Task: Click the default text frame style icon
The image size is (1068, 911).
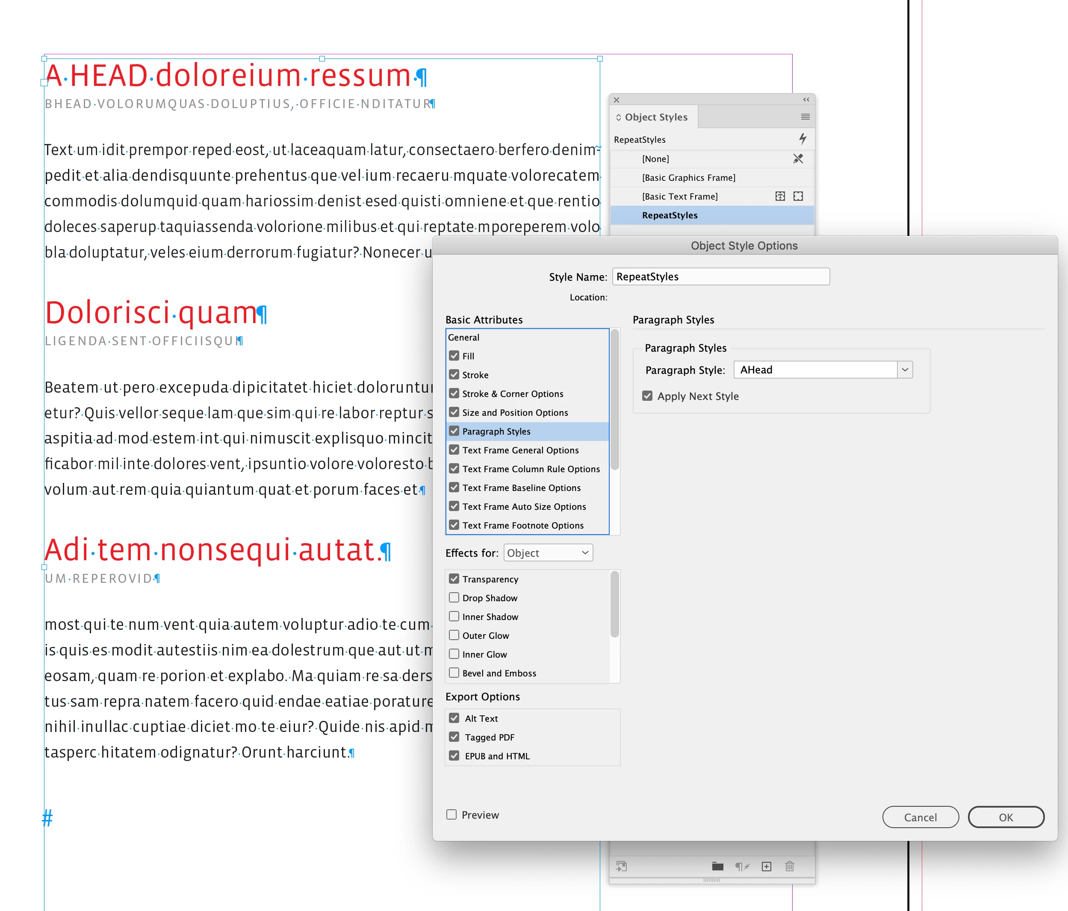Action: tap(780, 196)
